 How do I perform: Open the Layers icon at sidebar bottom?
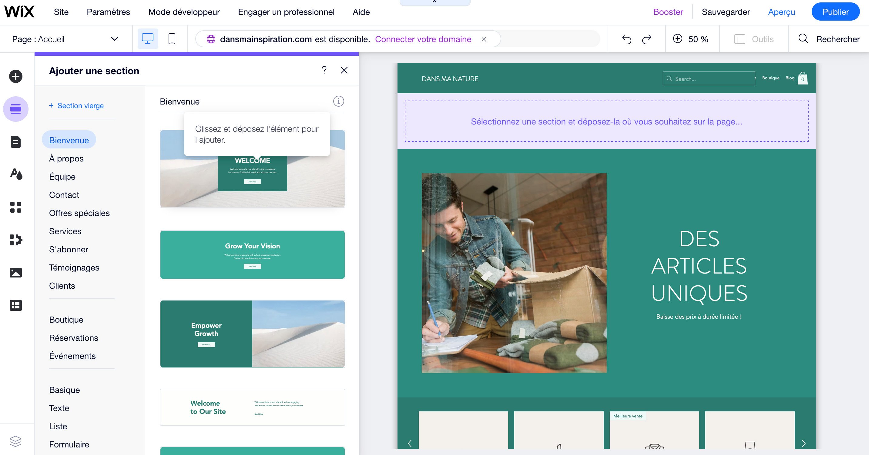click(15, 441)
